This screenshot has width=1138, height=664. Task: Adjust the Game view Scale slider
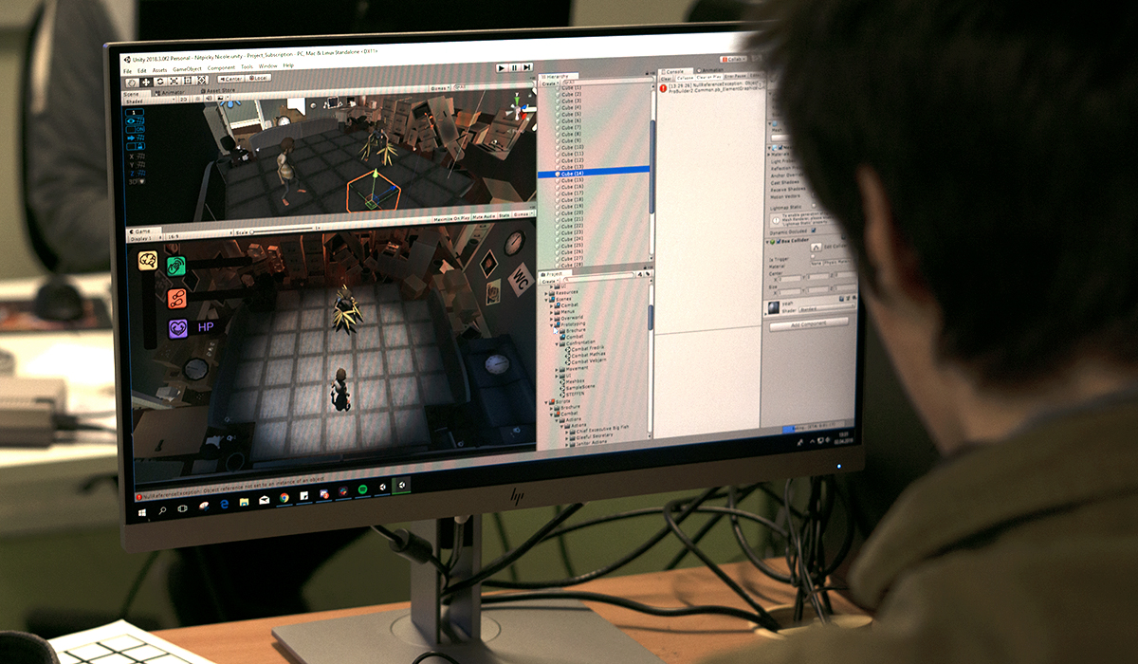[281, 231]
